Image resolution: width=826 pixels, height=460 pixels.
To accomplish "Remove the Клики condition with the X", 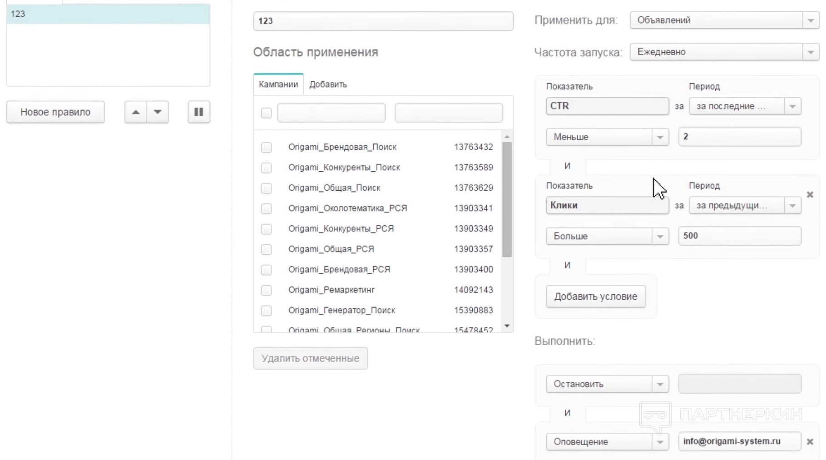I will click(x=810, y=195).
